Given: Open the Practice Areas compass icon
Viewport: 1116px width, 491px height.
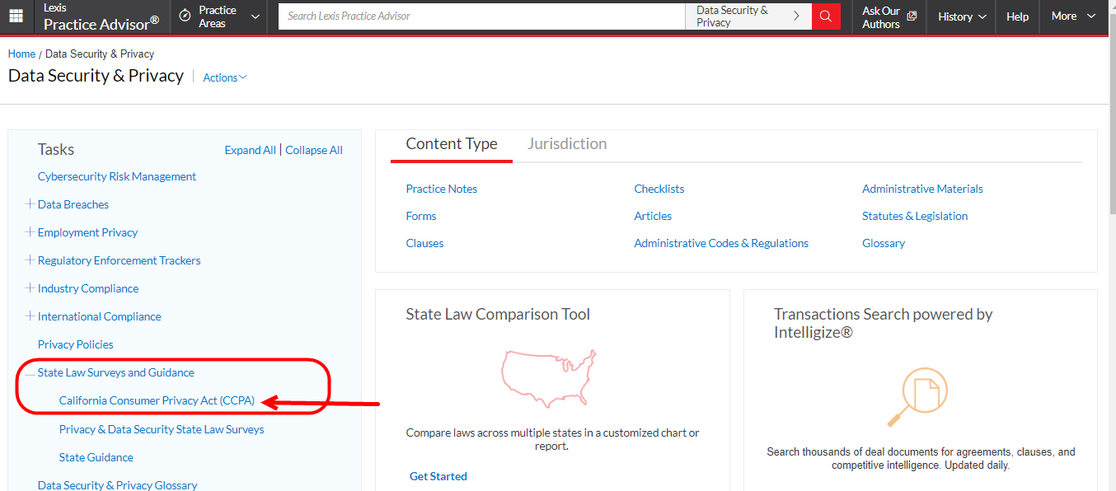Looking at the screenshot, I should 185,16.
